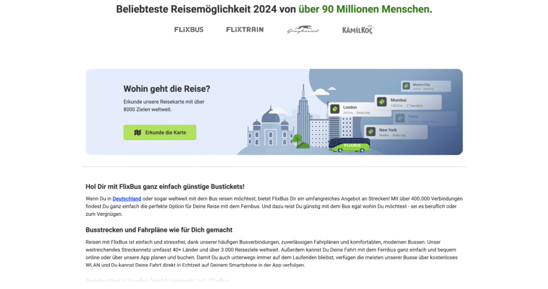Open the Deutschland hyperlink
Screen dimensions: 548x289
click(x=127, y=199)
